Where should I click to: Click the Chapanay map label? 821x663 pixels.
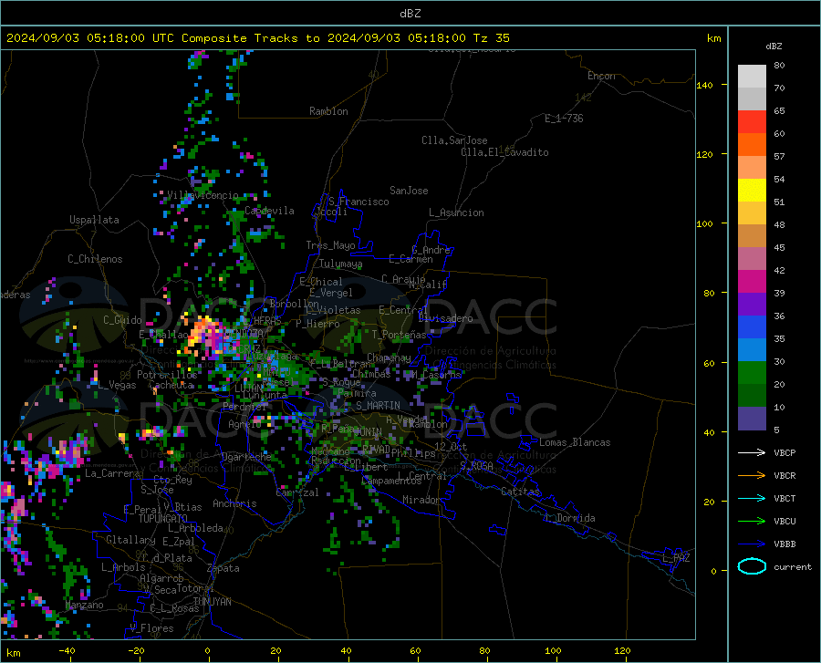pyautogui.click(x=389, y=357)
